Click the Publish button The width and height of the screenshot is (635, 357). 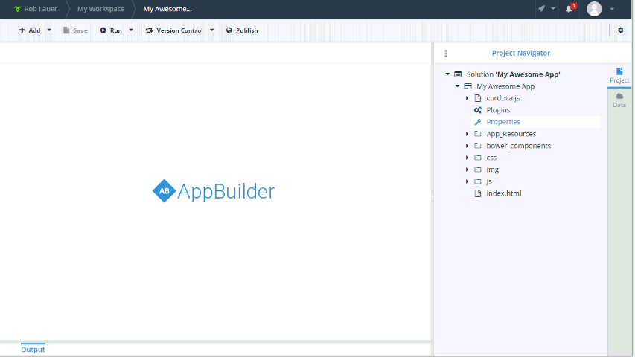coord(242,30)
